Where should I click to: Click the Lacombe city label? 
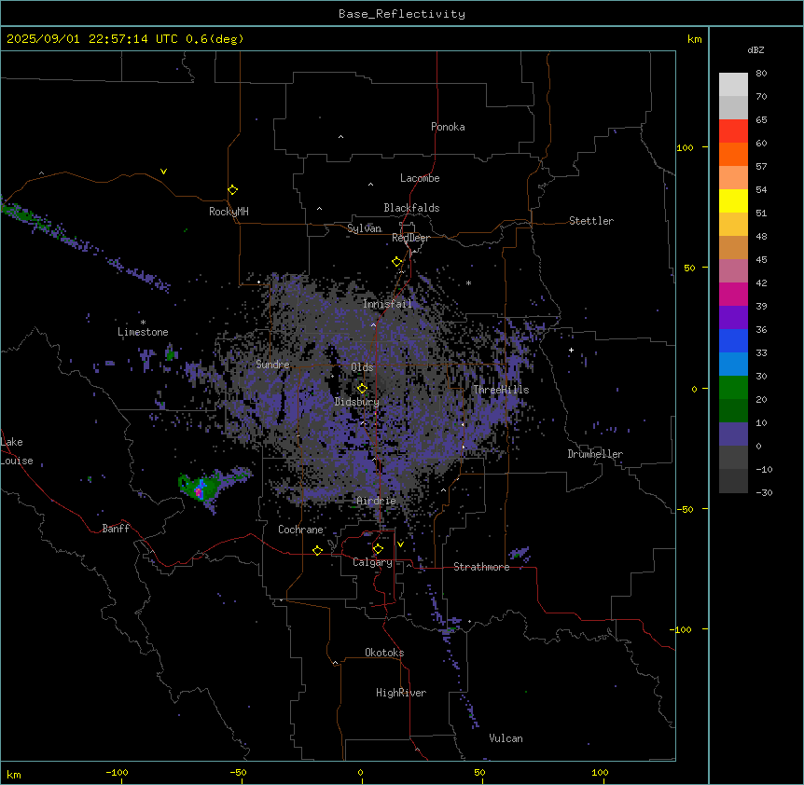coord(420,178)
